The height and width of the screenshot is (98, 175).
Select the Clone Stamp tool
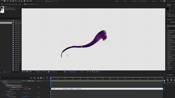[x=22, y=1]
